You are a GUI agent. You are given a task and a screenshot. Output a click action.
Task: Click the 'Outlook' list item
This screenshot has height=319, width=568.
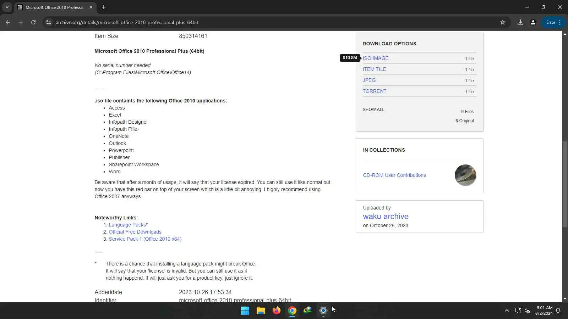[117, 143]
